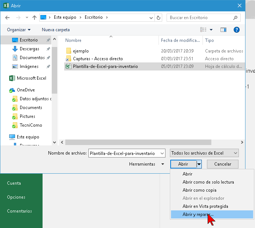Open Cuenta in Excel backstage
This screenshot has height=228, width=255.
pos(14,183)
